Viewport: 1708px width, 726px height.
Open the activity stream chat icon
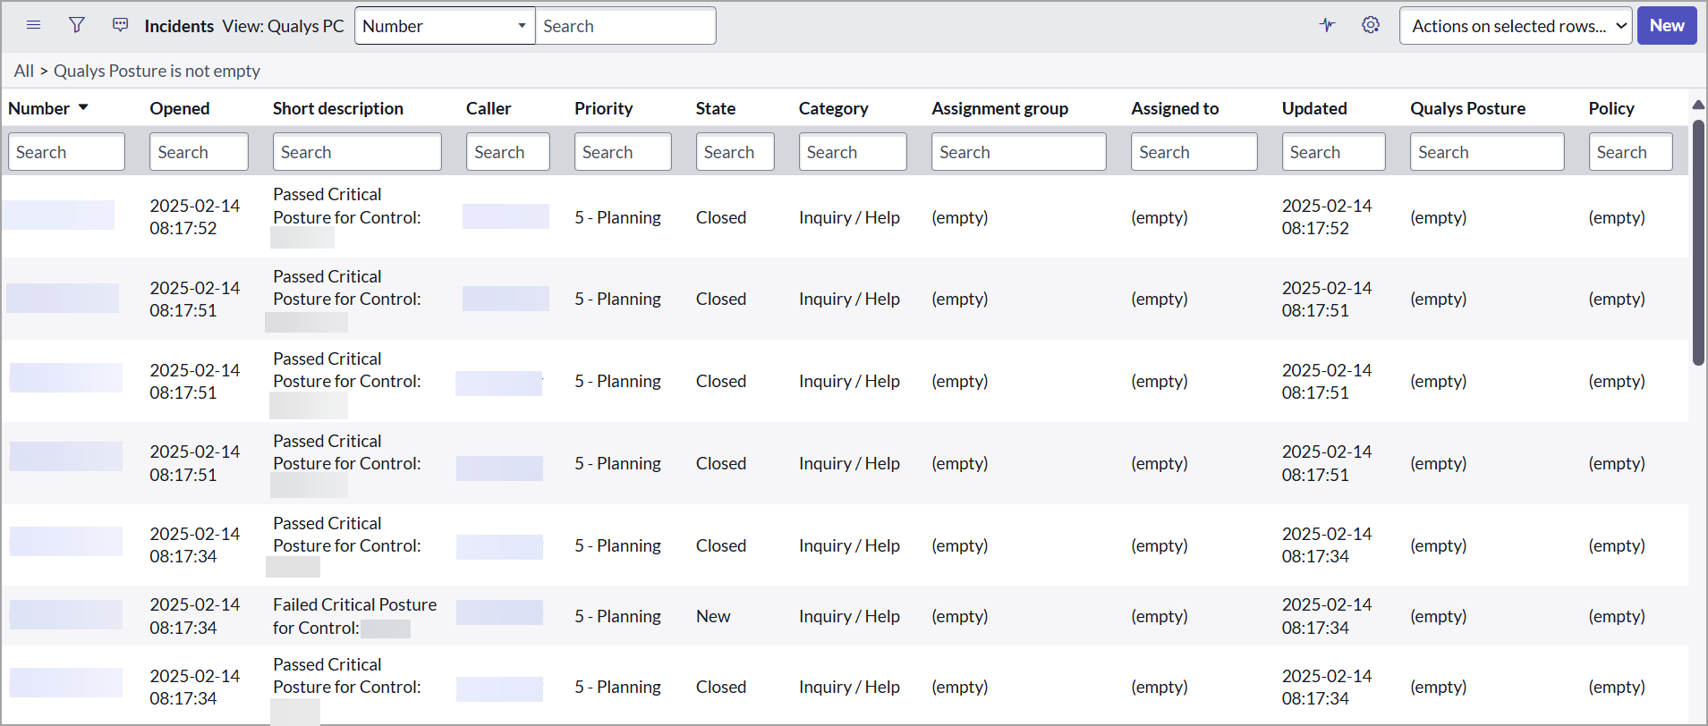[x=120, y=25]
